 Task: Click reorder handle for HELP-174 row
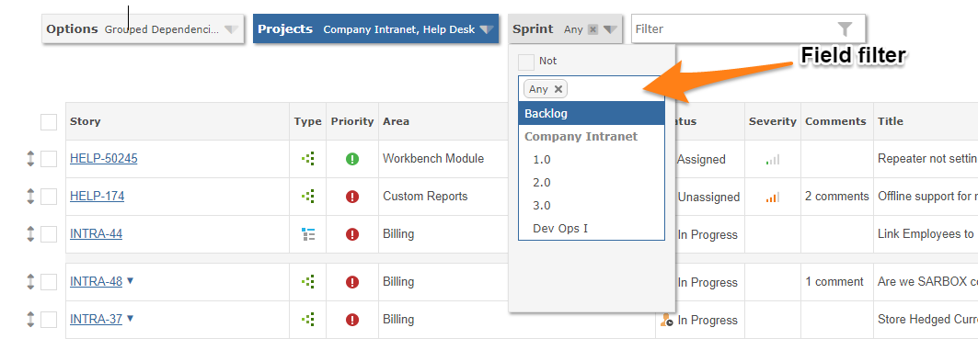pyautogui.click(x=30, y=197)
